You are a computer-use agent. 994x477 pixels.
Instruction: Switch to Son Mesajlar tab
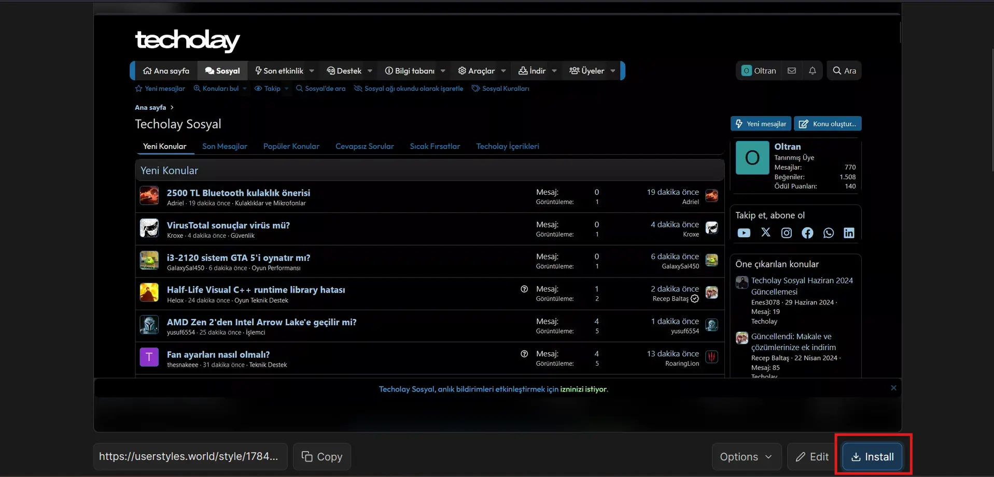tap(225, 146)
